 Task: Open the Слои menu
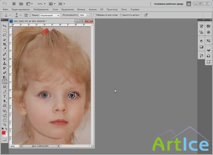tap(55, 9)
